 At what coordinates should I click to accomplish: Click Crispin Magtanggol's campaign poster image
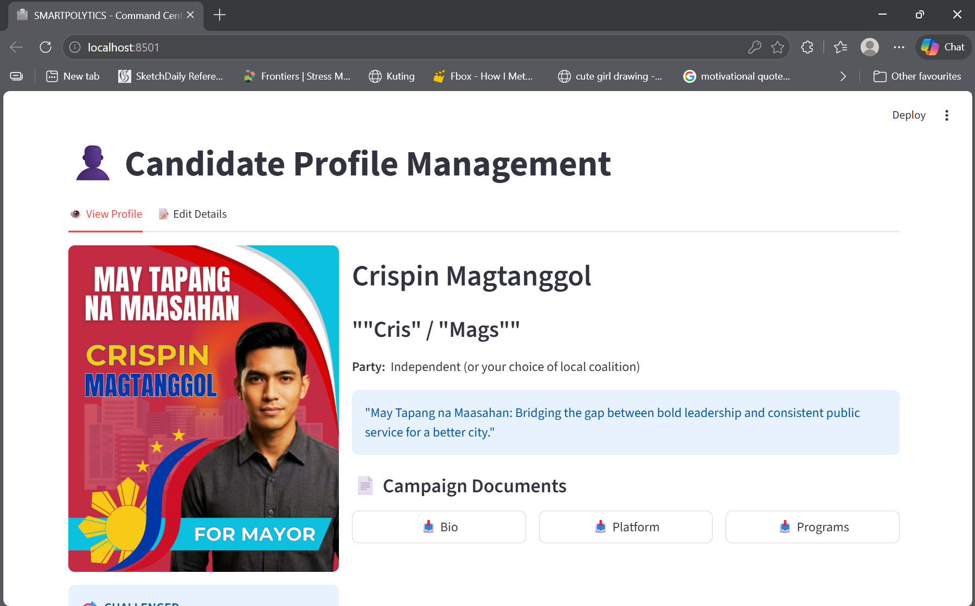(203, 408)
